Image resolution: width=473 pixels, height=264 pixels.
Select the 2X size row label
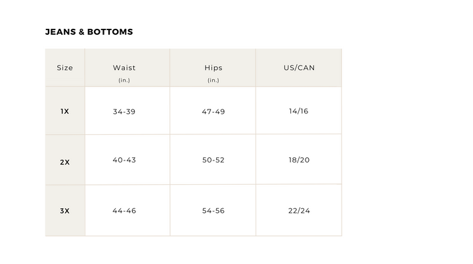65,162
